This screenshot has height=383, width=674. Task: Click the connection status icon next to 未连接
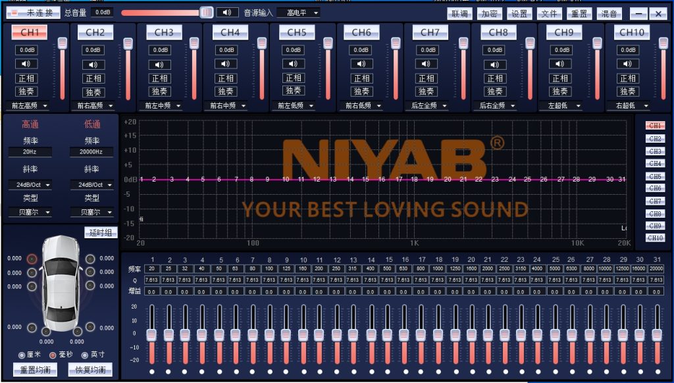coord(14,13)
